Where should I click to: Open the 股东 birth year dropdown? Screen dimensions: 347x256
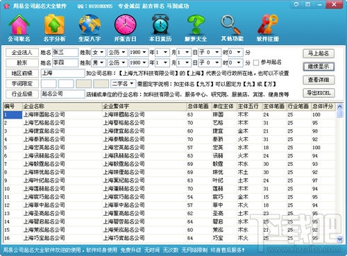138,62
